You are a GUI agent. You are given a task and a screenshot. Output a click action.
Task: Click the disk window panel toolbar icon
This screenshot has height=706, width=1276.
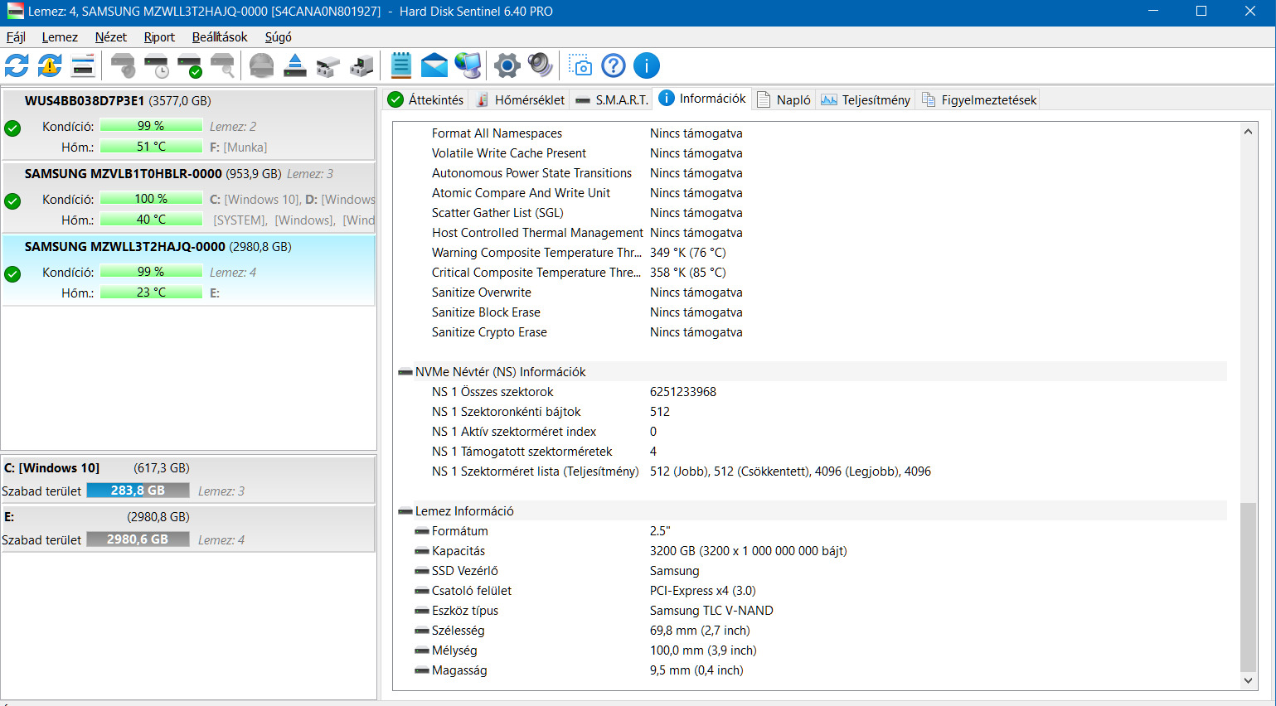pyautogui.click(x=83, y=65)
